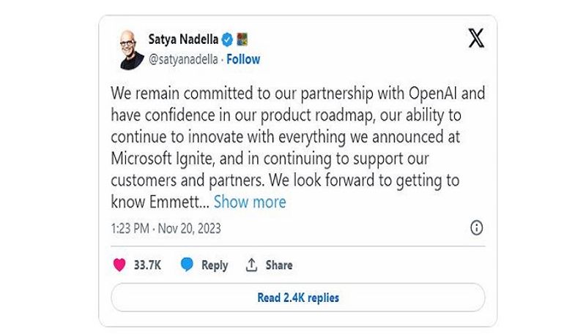Open the @satyanadella handle link

[x=182, y=59]
